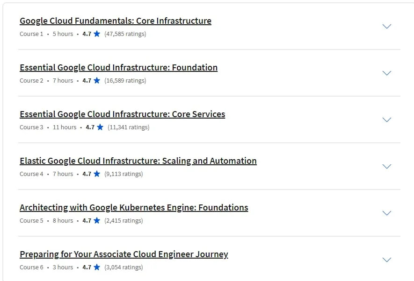Click the 47,585 ratings text

(125, 34)
